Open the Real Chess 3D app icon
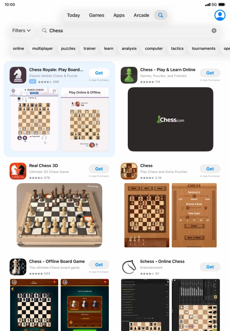The image size is (230, 331). click(18, 171)
